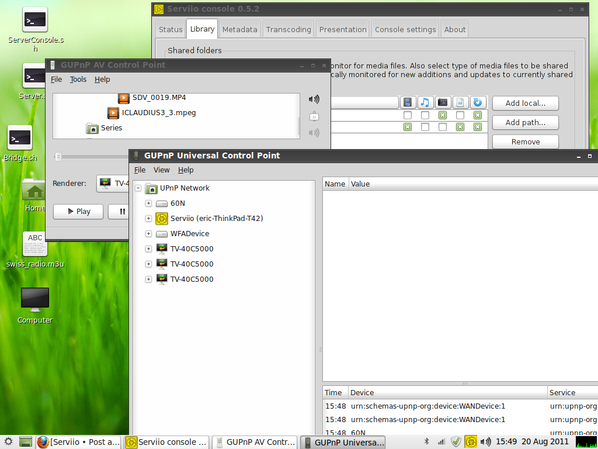Viewport: 598px width, 449px height.
Task: Click the playback position slider handle
Action: [x=58, y=156]
